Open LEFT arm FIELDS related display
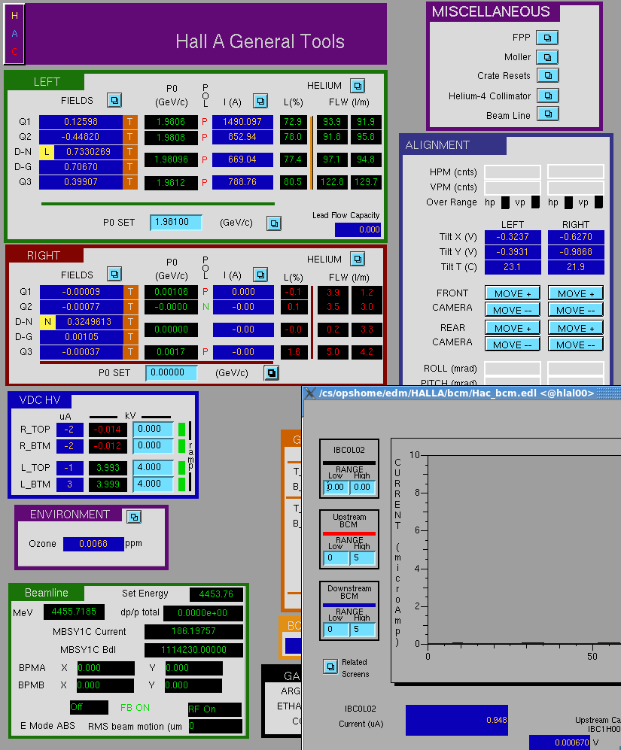 pos(114,101)
